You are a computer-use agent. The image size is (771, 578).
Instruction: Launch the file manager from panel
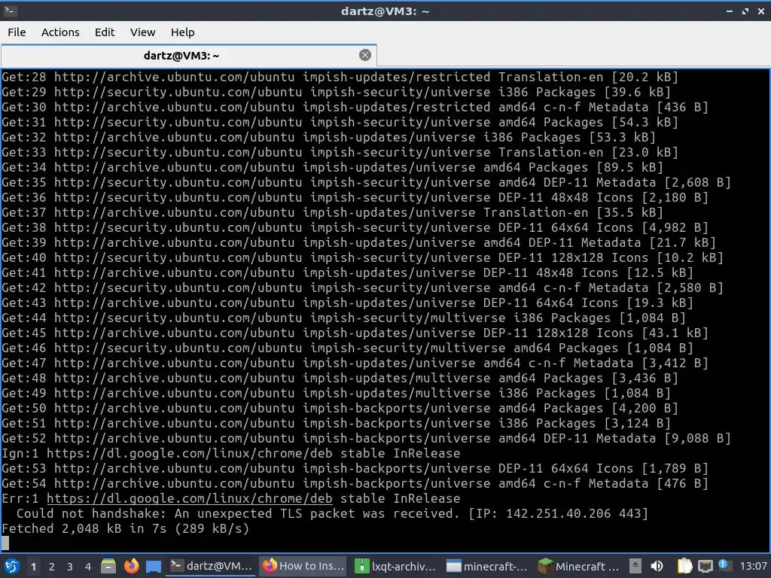pyautogui.click(x=108, y=566)
